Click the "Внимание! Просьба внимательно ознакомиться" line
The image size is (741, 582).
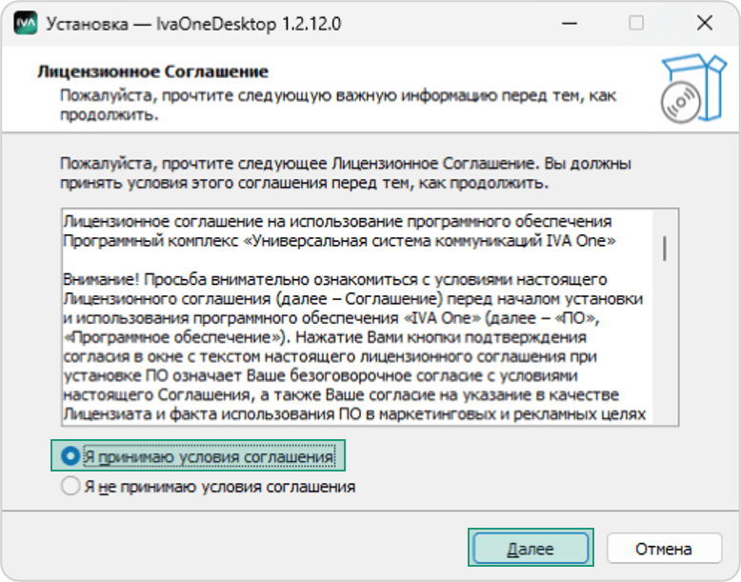click(x=335, y=280)
